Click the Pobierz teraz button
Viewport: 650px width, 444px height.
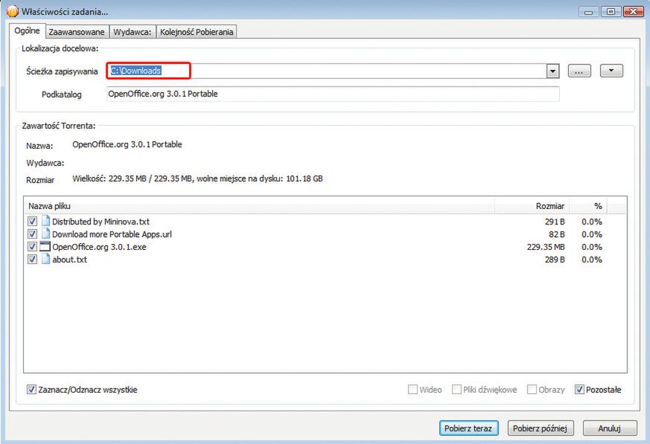tap(468, 428)
